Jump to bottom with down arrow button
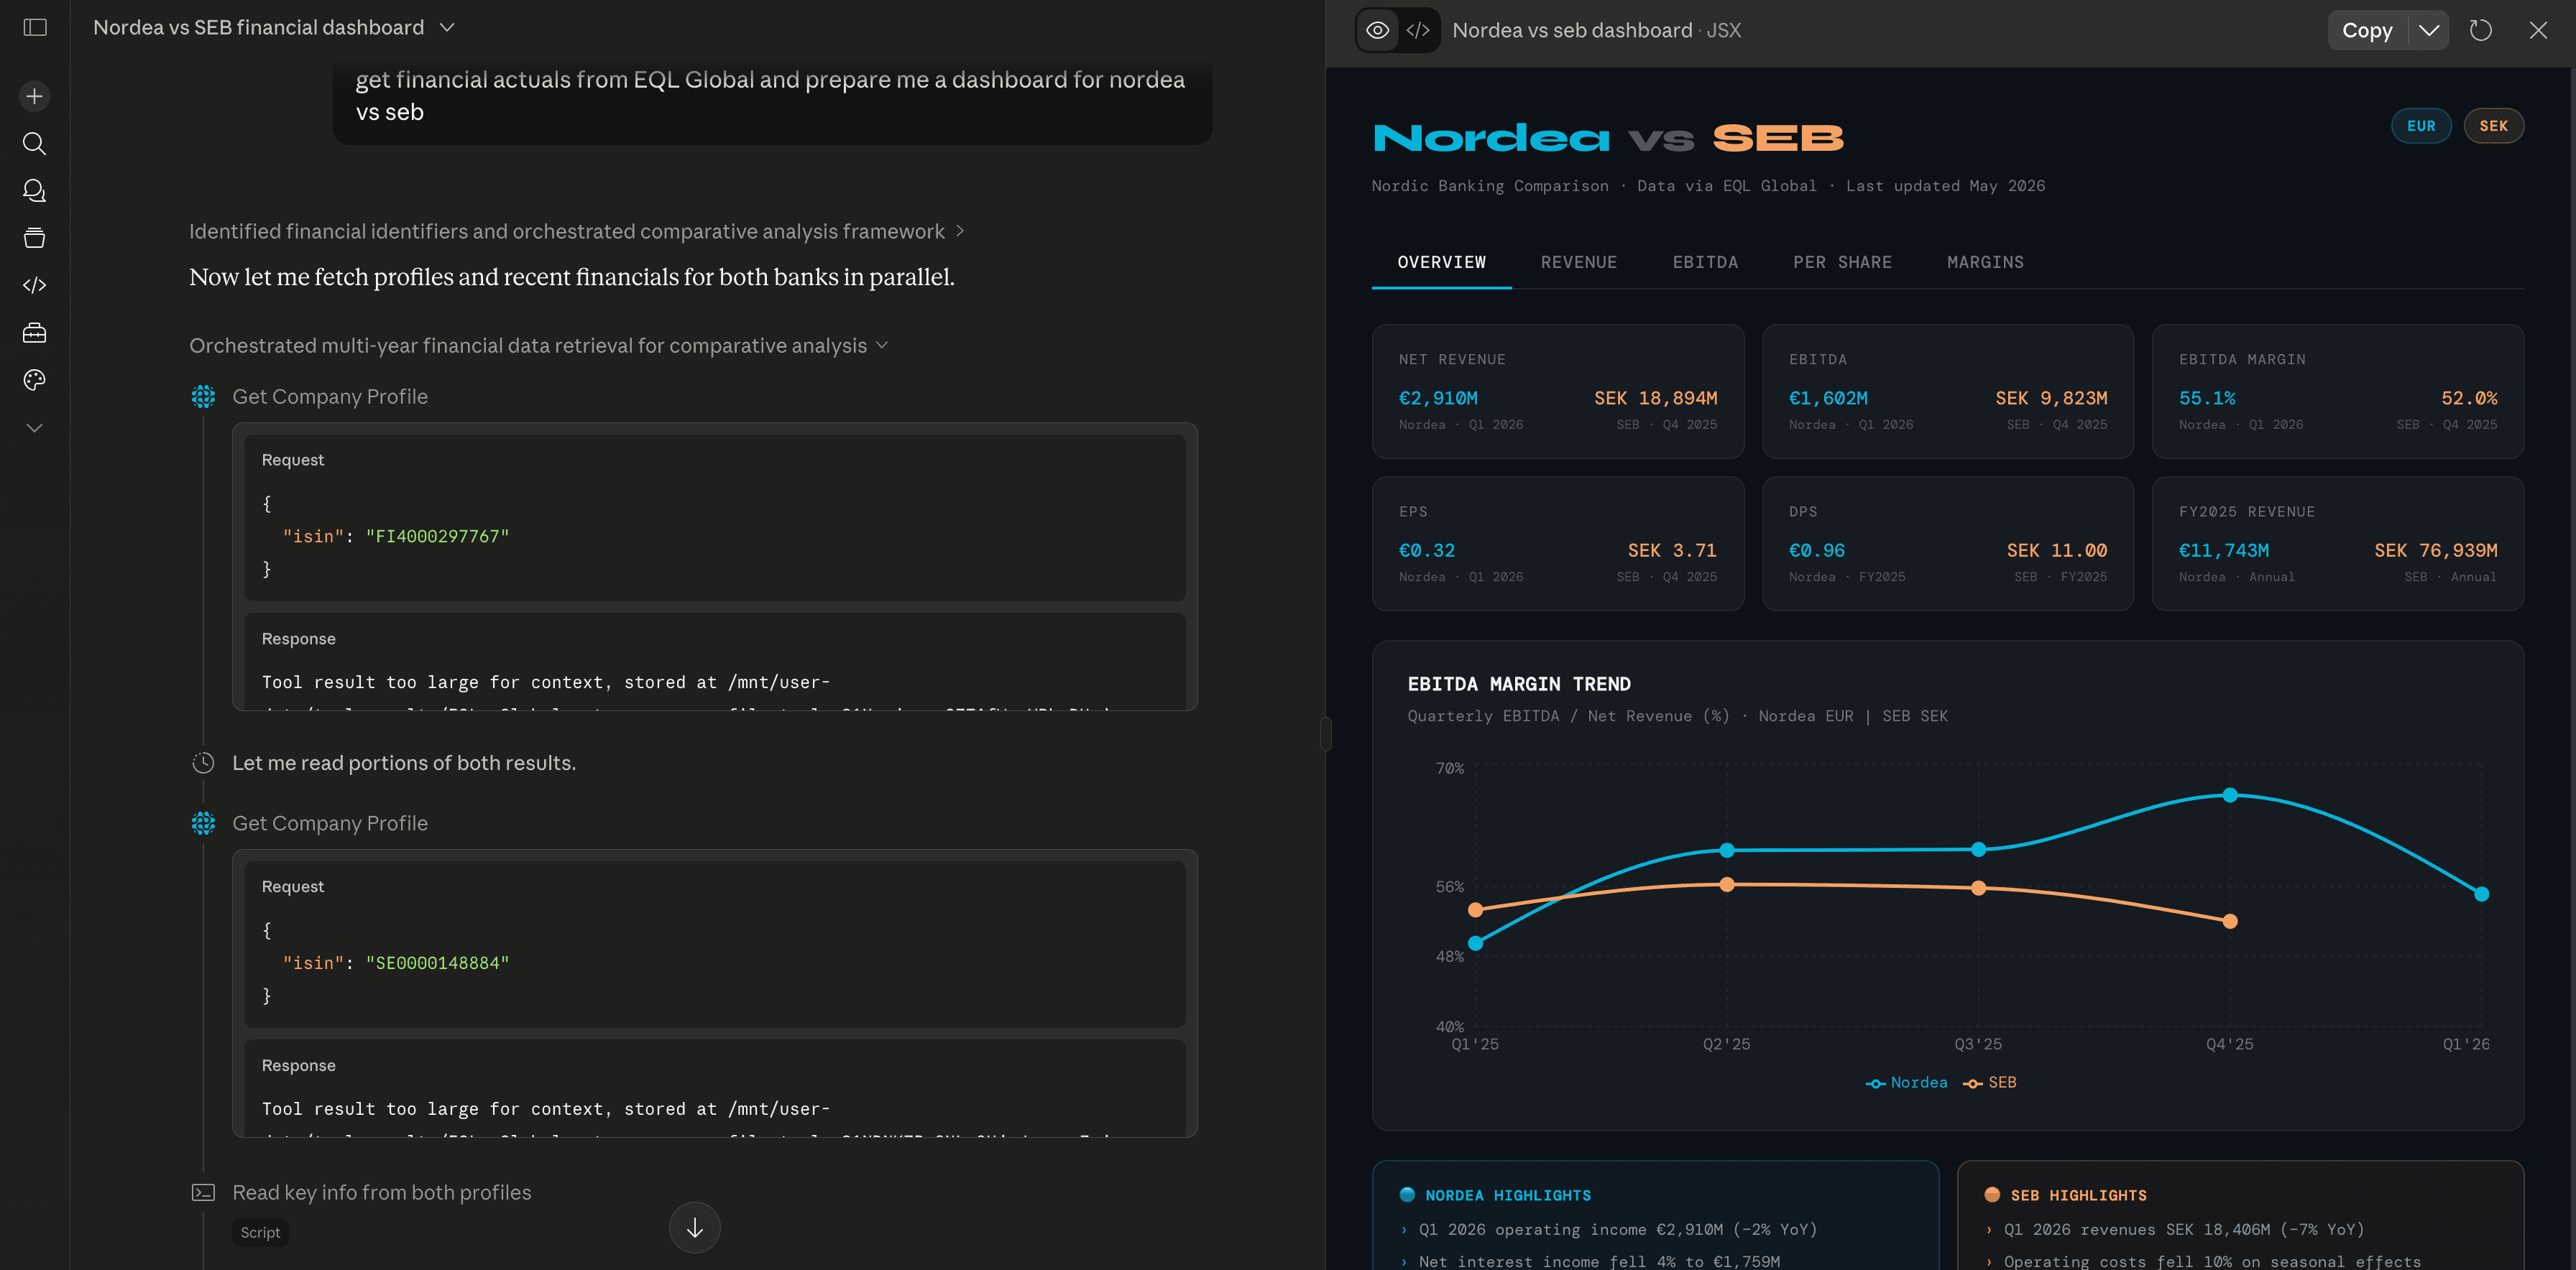The height and width of the screenshot is (1270, 2576). click(695, 1228)
